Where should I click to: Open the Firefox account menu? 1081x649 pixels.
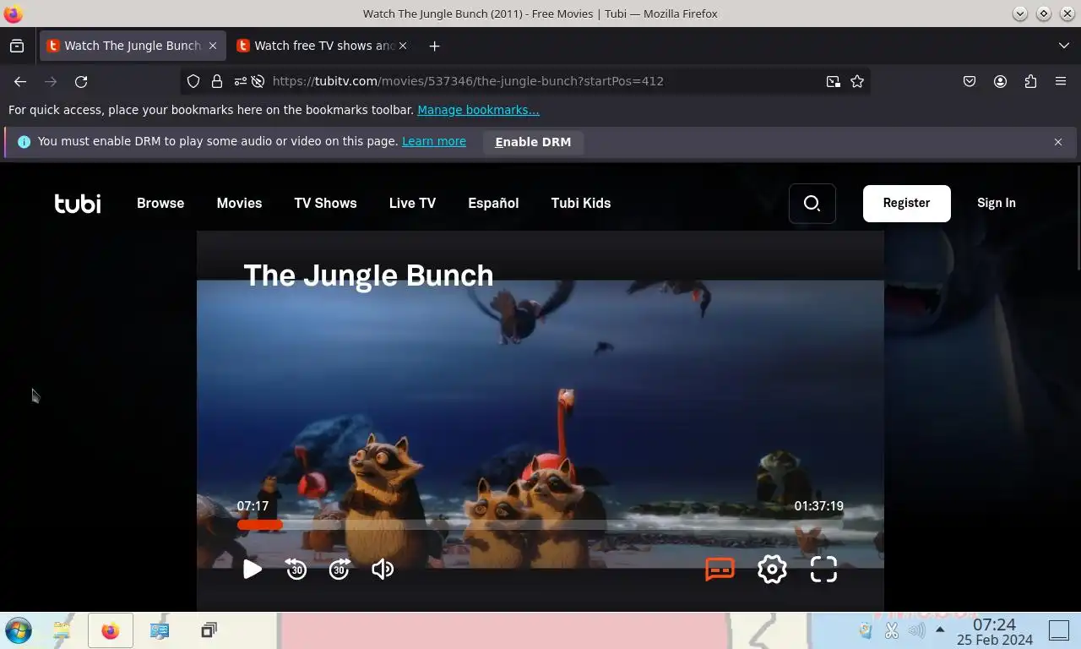1000,81
